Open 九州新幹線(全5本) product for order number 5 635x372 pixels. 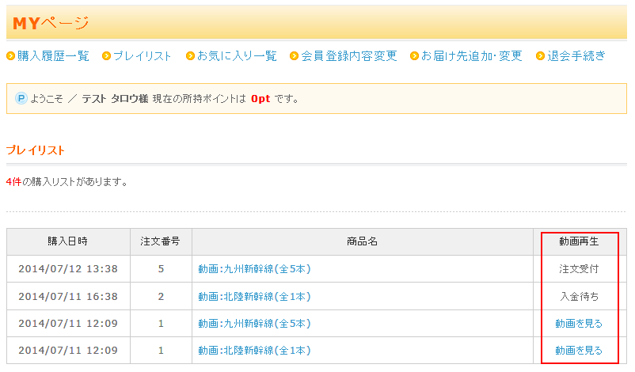254,269
